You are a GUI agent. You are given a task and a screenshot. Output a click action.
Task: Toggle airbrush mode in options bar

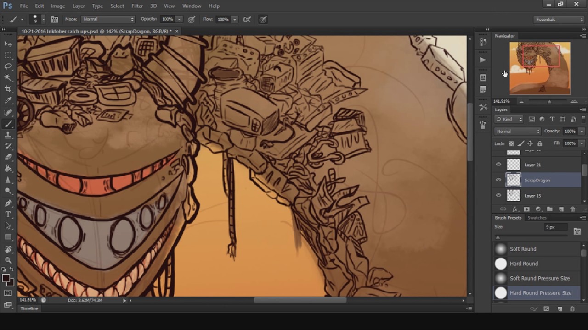(247, 19)
